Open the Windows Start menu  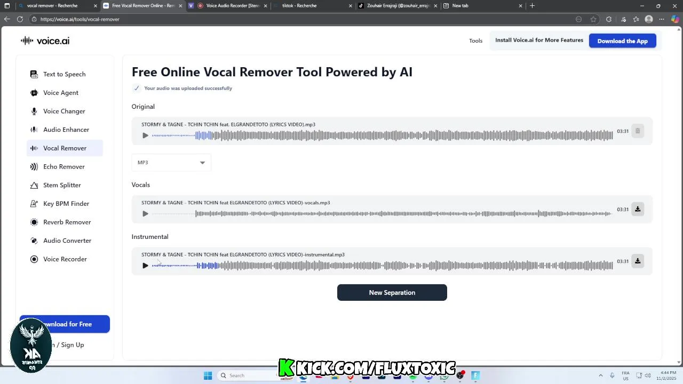point(208,375)
